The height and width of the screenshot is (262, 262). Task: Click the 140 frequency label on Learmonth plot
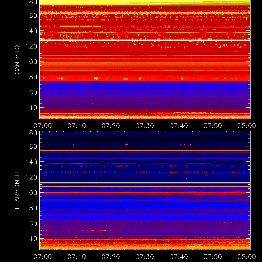coord(31,162)
